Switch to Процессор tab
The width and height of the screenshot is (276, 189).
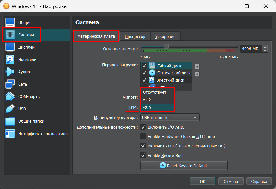(135, 36)
